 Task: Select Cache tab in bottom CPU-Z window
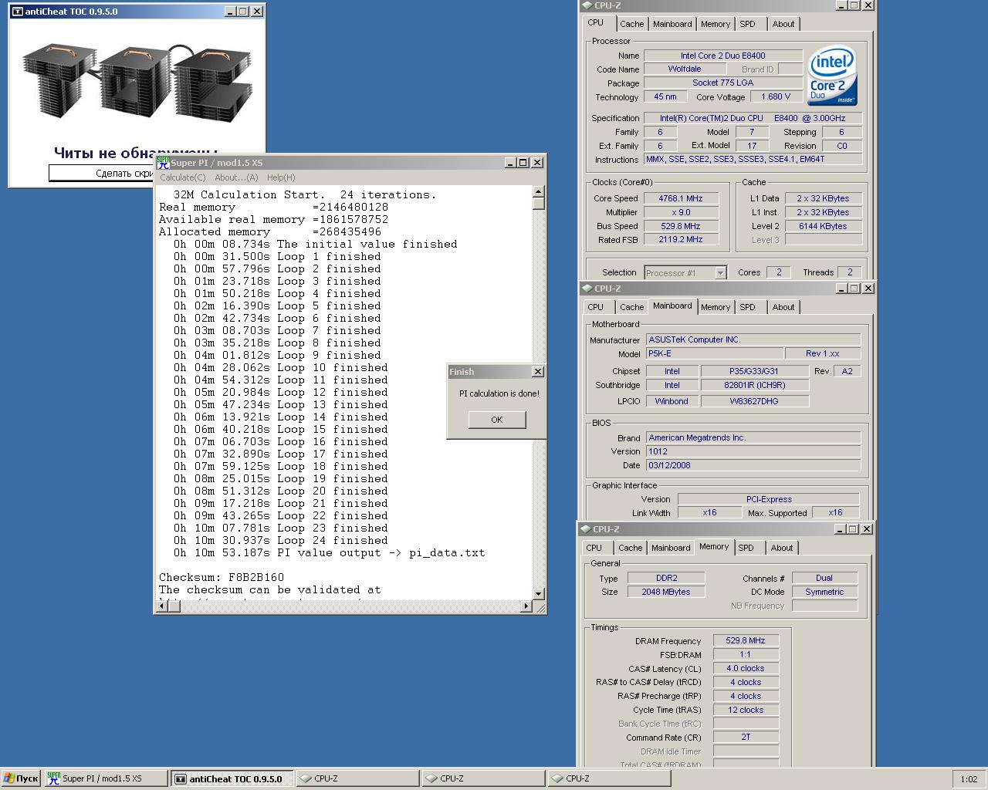point(630,548)
